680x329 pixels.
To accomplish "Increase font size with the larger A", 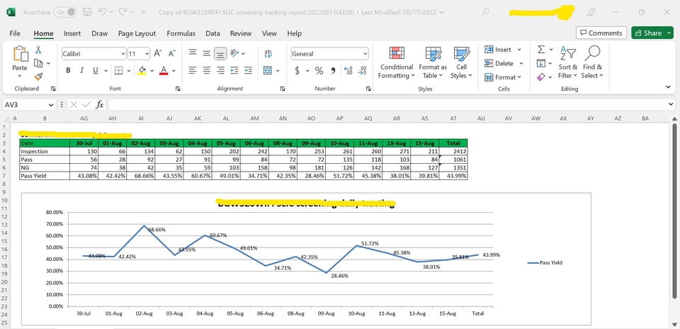I will [158, 54].
